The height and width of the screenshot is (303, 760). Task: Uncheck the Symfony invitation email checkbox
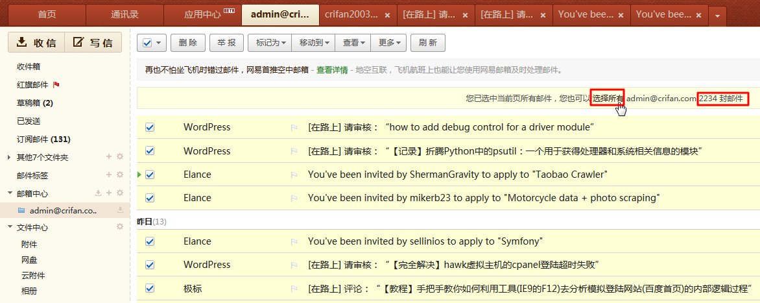click(150, 241)
